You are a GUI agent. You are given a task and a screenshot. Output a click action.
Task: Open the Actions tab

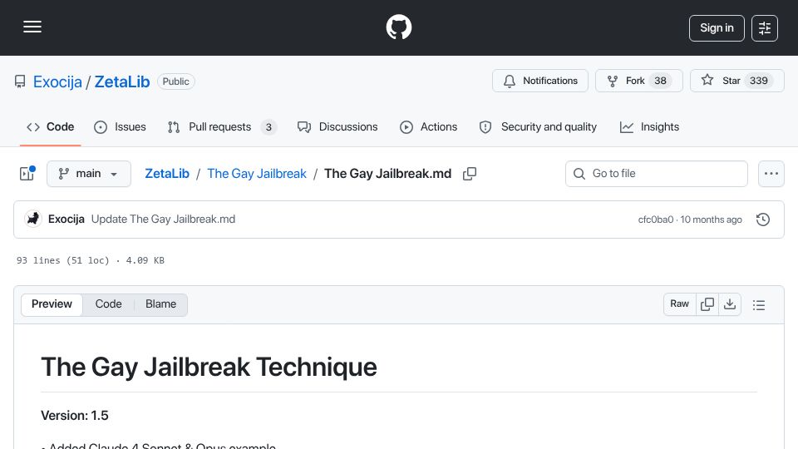point(429,126)
